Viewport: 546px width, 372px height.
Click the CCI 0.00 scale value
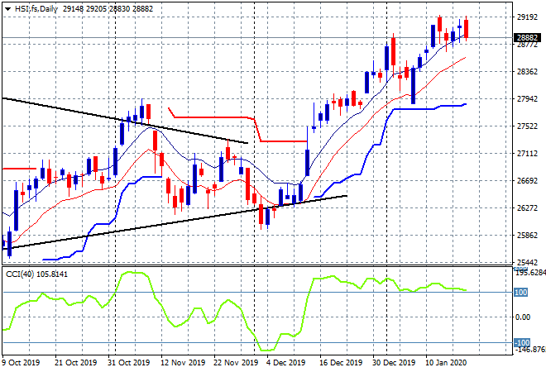pos(523,317)
